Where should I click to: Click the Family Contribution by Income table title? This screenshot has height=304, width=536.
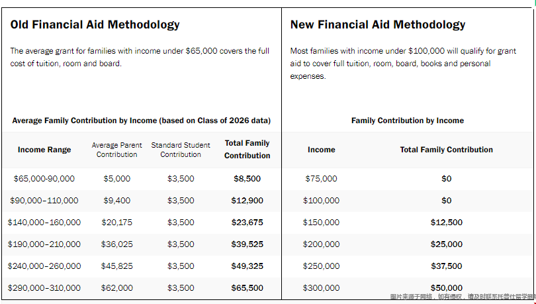(x=408, y=121)
